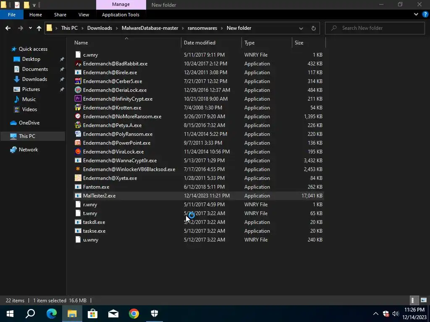Expand the chevron after MalwareDatabase-master in breadcrumb
The height and width of the screenshot is (322, 430).
183,28
